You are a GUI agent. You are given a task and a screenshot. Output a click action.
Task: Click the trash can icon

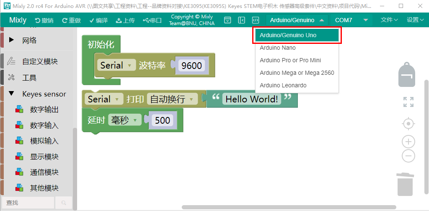point(405,184)
